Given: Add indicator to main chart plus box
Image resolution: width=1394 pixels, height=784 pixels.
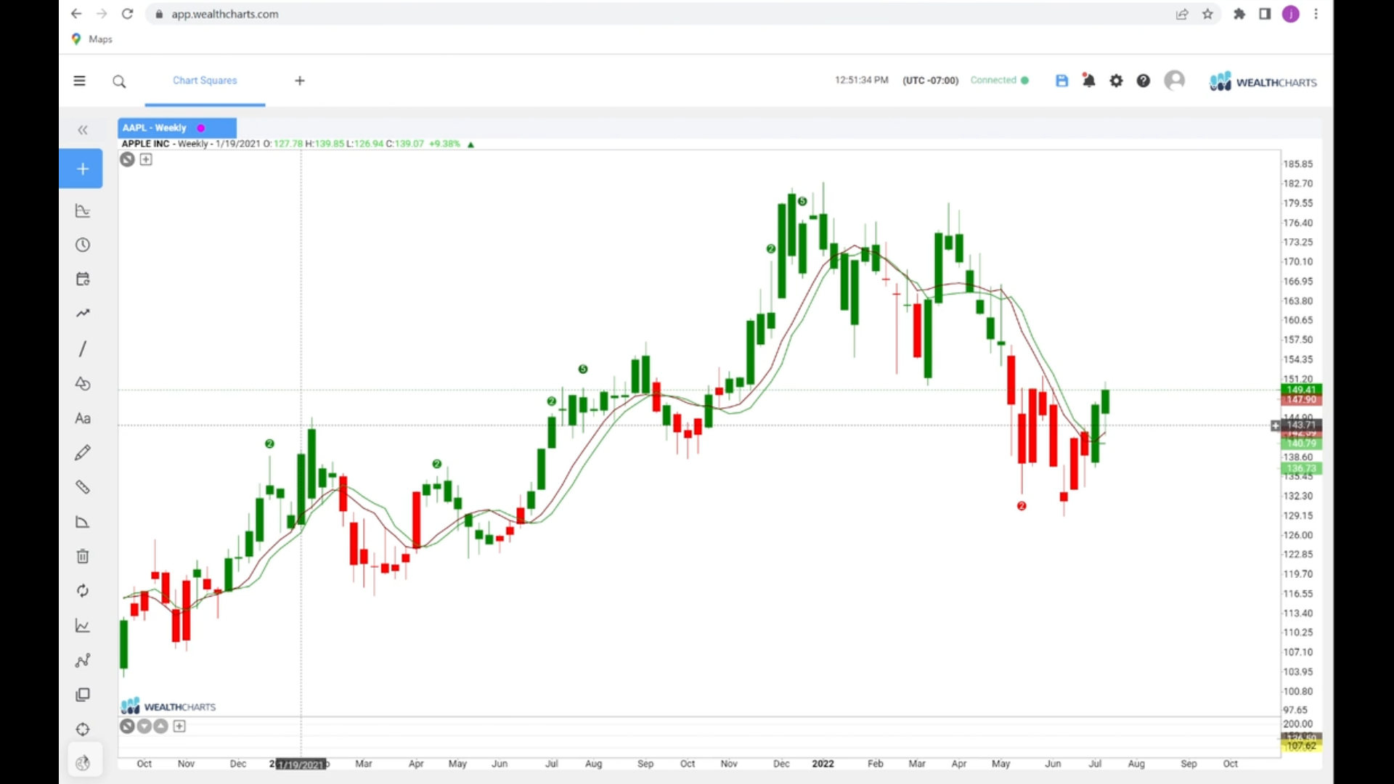Looking at the screenshot, I should (x=146, y=159).
